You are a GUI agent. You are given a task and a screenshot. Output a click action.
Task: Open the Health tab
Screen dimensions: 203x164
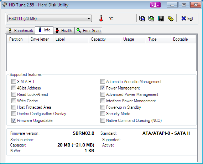pyautogui.click(x=63, y=31)
